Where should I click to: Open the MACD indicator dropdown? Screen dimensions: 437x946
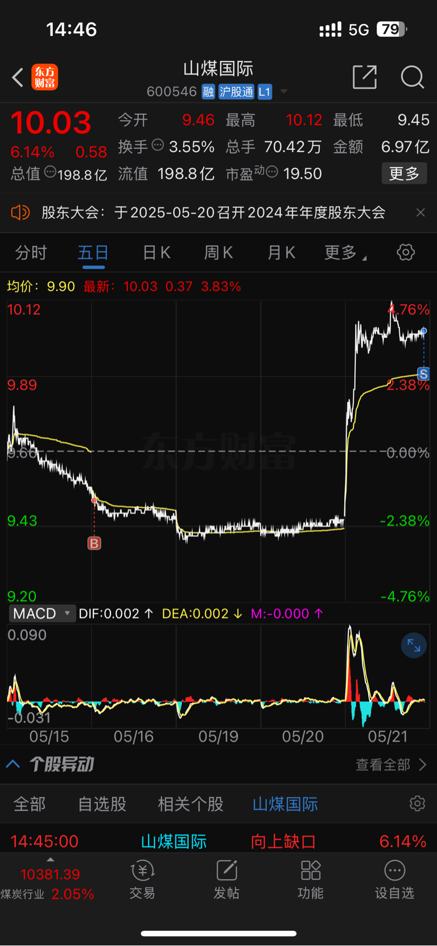(42, 614)
